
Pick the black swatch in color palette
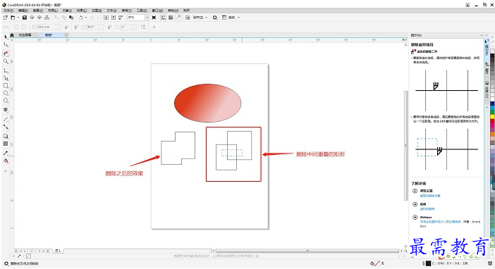492,56
